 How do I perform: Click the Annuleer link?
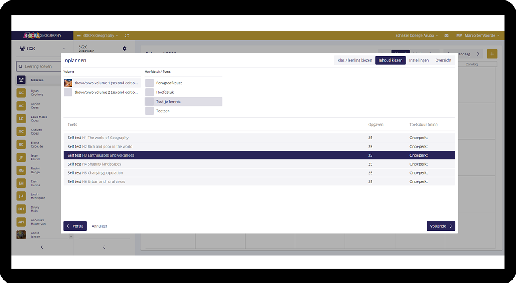pos(99,226)
